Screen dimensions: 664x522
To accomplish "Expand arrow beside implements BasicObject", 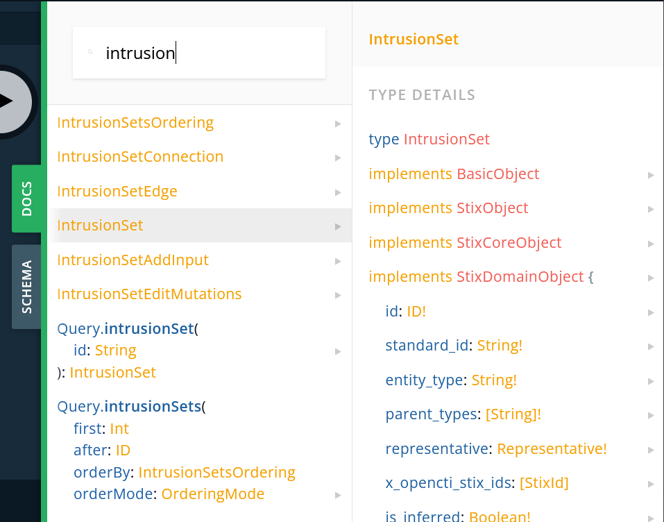I will [651, 175].
